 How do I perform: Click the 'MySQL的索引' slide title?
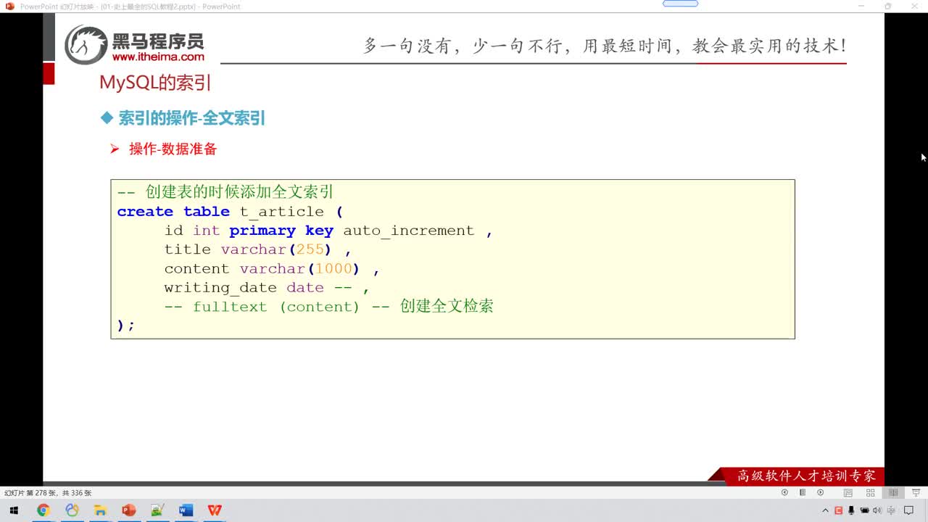tap(155, 83)
